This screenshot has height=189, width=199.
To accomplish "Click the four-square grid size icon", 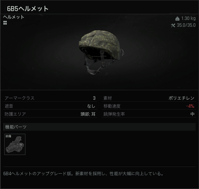I will [5, 23].
